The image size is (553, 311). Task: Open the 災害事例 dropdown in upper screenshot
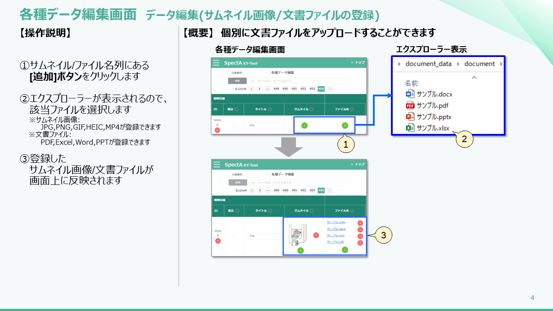click(x=248, y=73)
